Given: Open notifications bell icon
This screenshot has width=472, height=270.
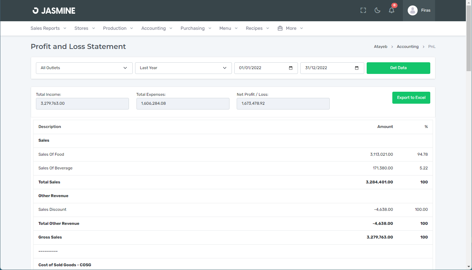Looking at the screenshot, I should (392, 11).
